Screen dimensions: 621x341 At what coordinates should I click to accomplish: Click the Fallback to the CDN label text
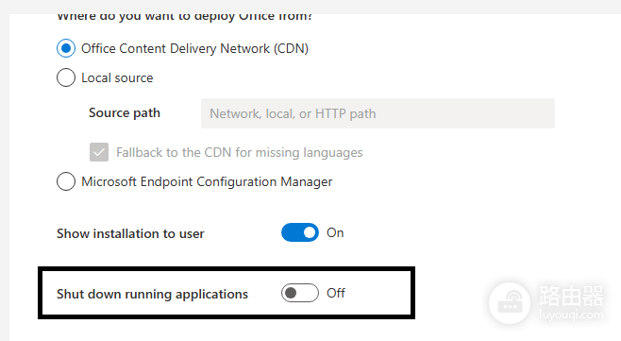(239, 152)
